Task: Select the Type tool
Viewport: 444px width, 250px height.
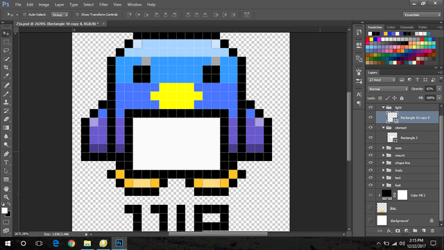Action: click(6, 162)
